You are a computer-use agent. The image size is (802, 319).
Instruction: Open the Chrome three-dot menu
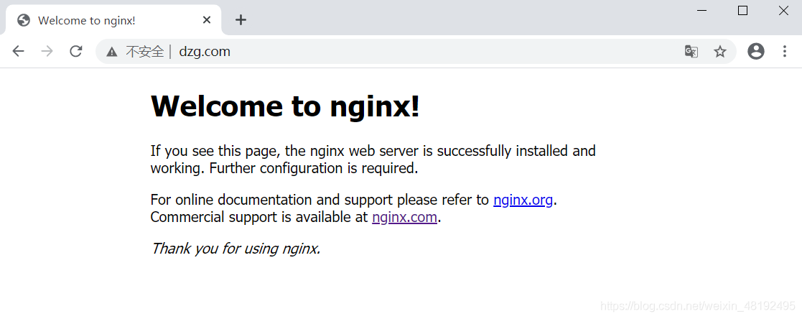tap(785, 51)
